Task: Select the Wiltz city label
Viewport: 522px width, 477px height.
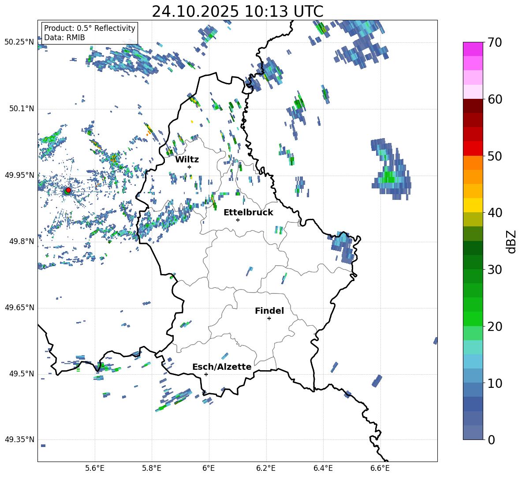Action: point(187,159)
